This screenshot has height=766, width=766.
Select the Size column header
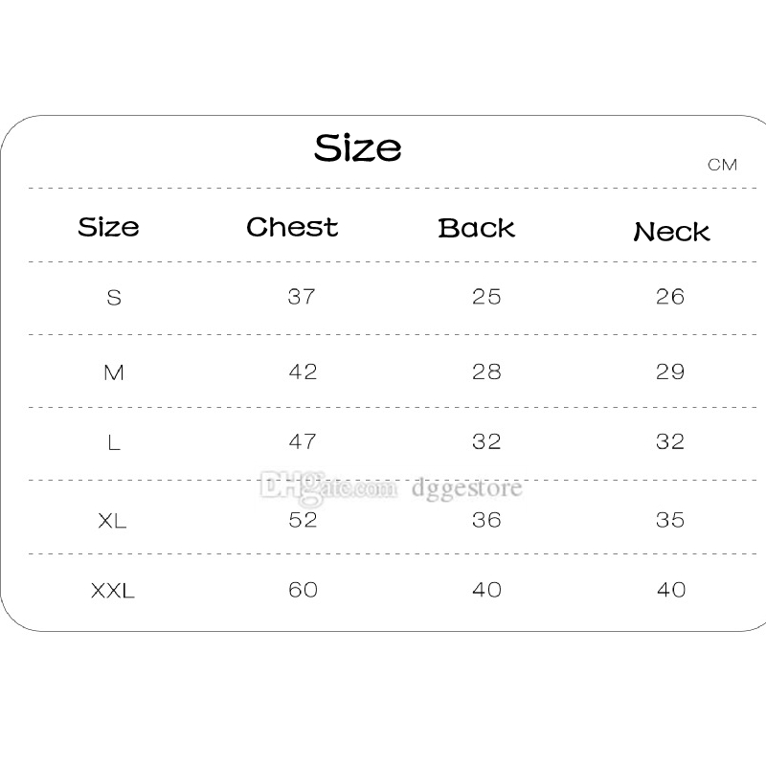point(108,227)
